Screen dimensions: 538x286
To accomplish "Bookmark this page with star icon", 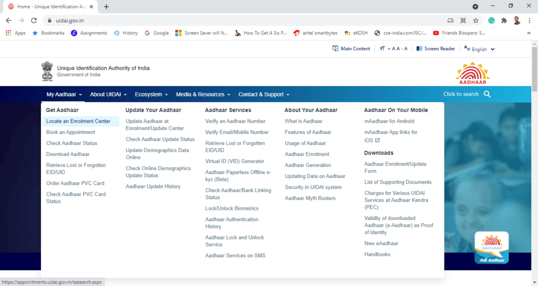I will point(475,20).
